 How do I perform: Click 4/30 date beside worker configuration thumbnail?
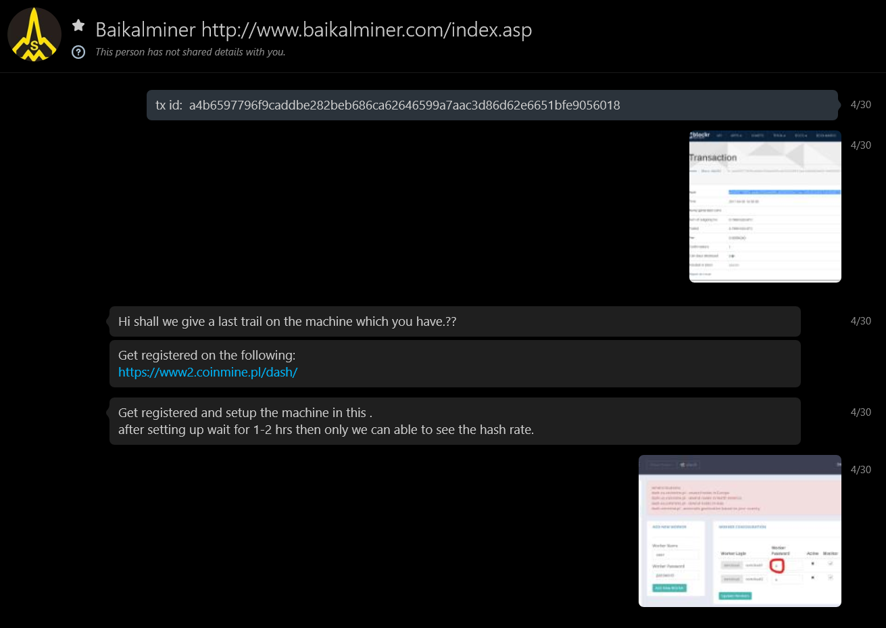point(860,470)
